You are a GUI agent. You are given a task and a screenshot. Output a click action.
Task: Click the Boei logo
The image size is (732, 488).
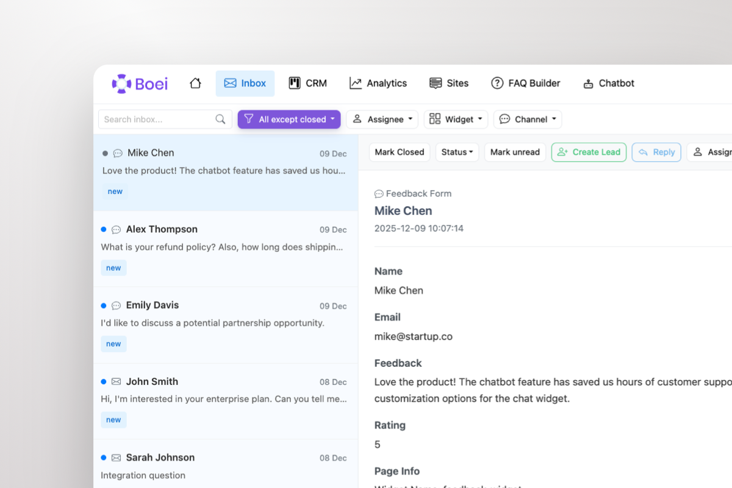click(139, 83)
